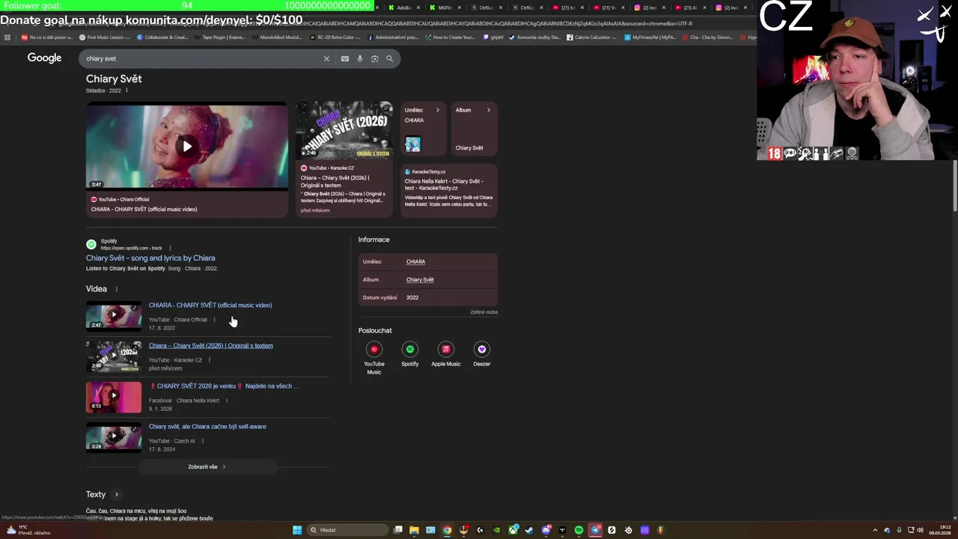Open Xbox app from the taskbar
958x539 pixels.
[x=513, y=530]
